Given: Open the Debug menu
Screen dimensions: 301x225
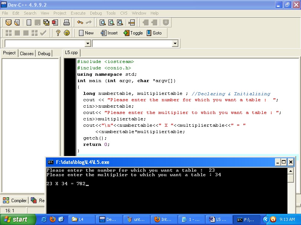Looking at the screenshot, I should pyautogui.click(x=96, y=13).
